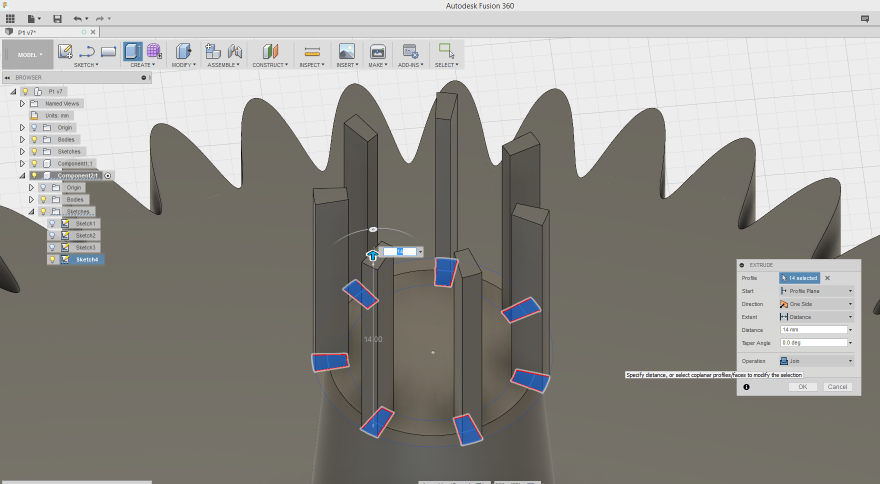Click the Insert image icon
880x484 pixels.
pyautogui.click(x=347, y=51)
